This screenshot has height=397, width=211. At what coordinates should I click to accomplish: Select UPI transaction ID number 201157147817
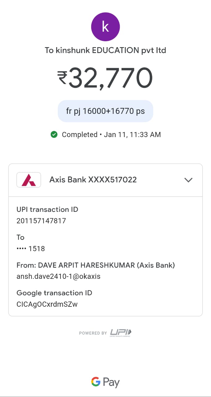click(41, 221)
